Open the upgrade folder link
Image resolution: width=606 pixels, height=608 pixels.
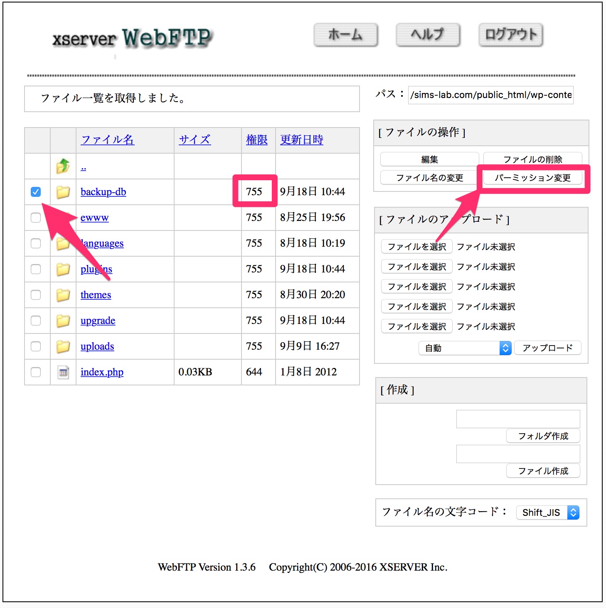98,321
